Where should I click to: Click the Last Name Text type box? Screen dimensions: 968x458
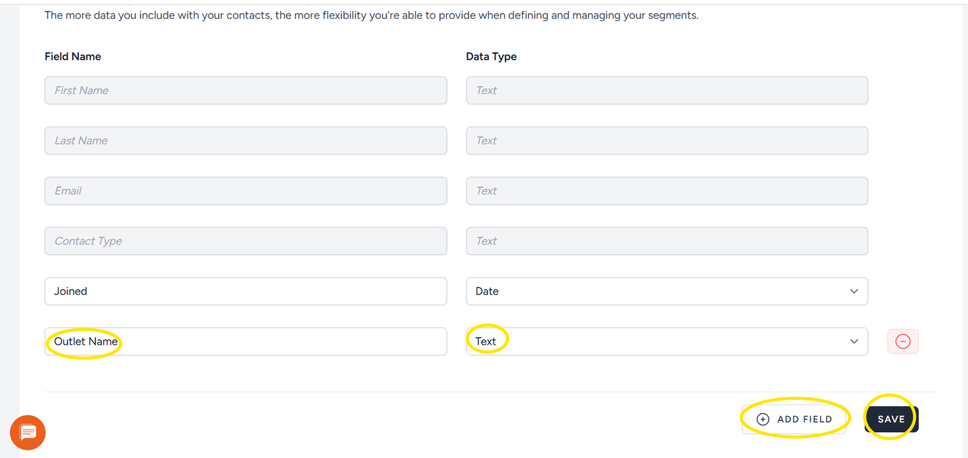tap(666, 140)
